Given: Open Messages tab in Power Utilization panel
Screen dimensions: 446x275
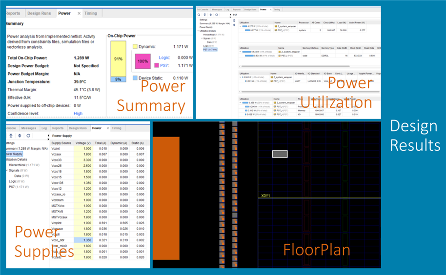Looking at the screenshot, I should click(x=217, y=9).
